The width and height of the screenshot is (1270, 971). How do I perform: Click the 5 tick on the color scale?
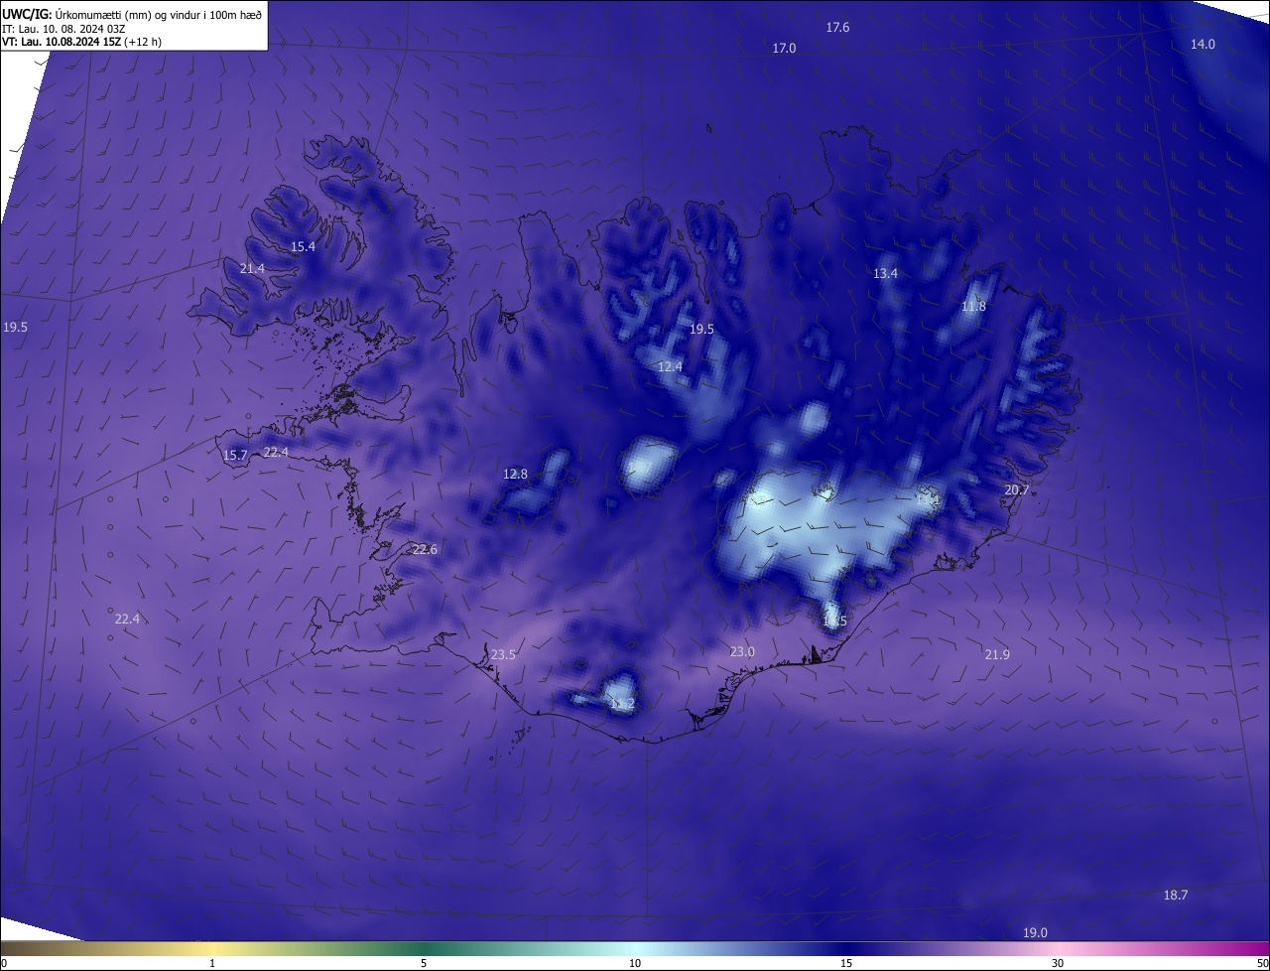tap(424, 964)
